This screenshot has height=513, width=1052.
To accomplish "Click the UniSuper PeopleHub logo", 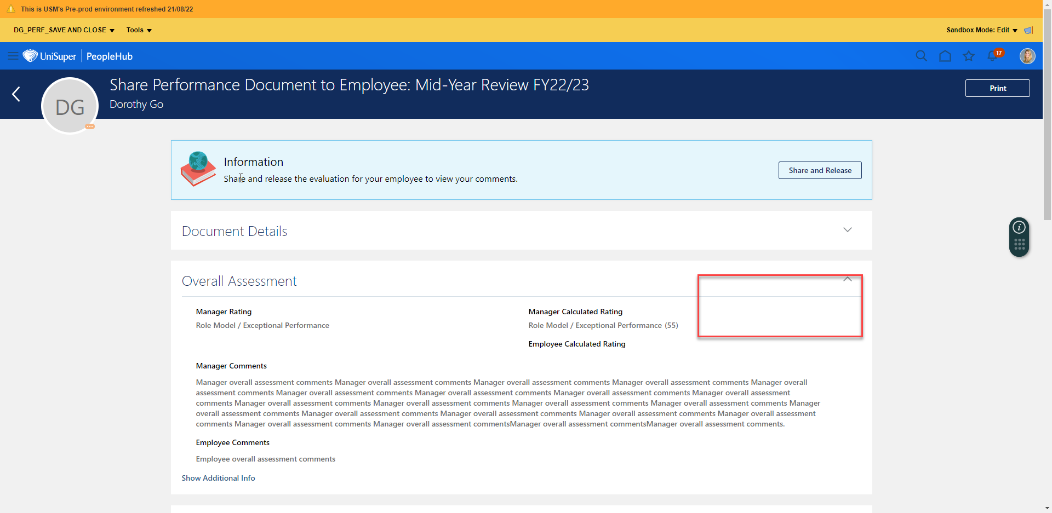I will [x=78, y=56].
